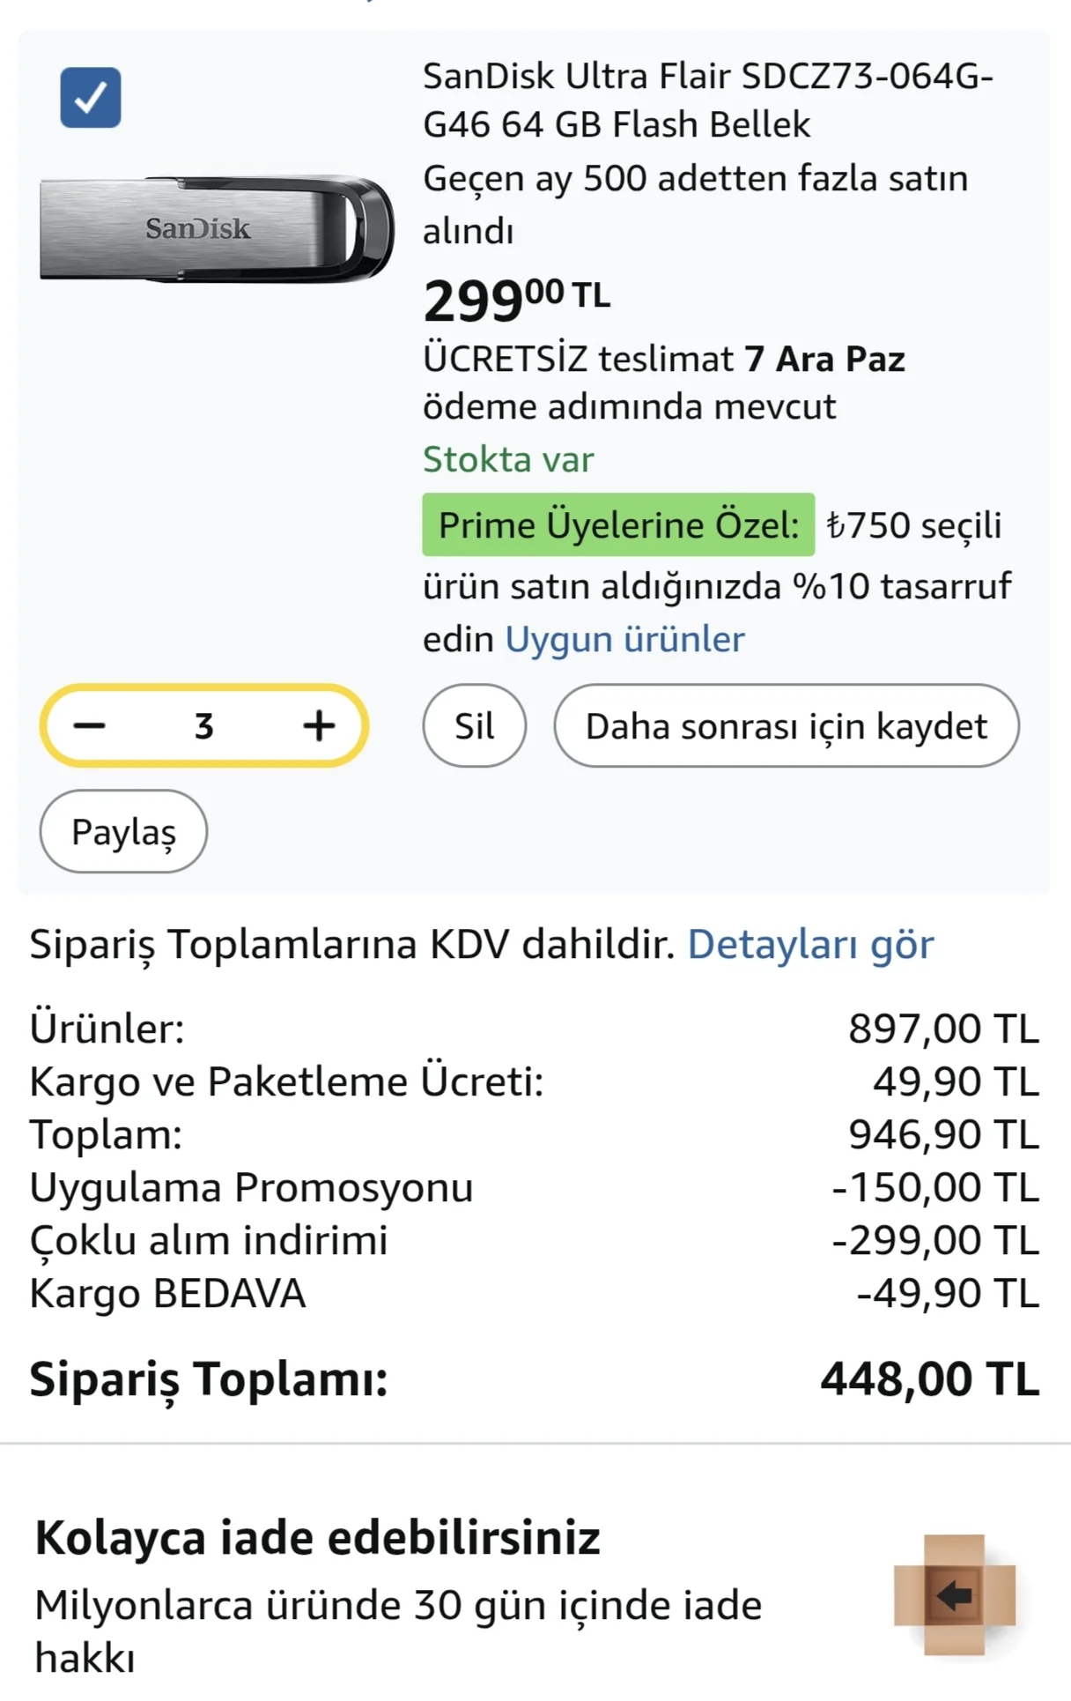
Task: Tap the 299,00 TL item price
Action: click(516, 300)
